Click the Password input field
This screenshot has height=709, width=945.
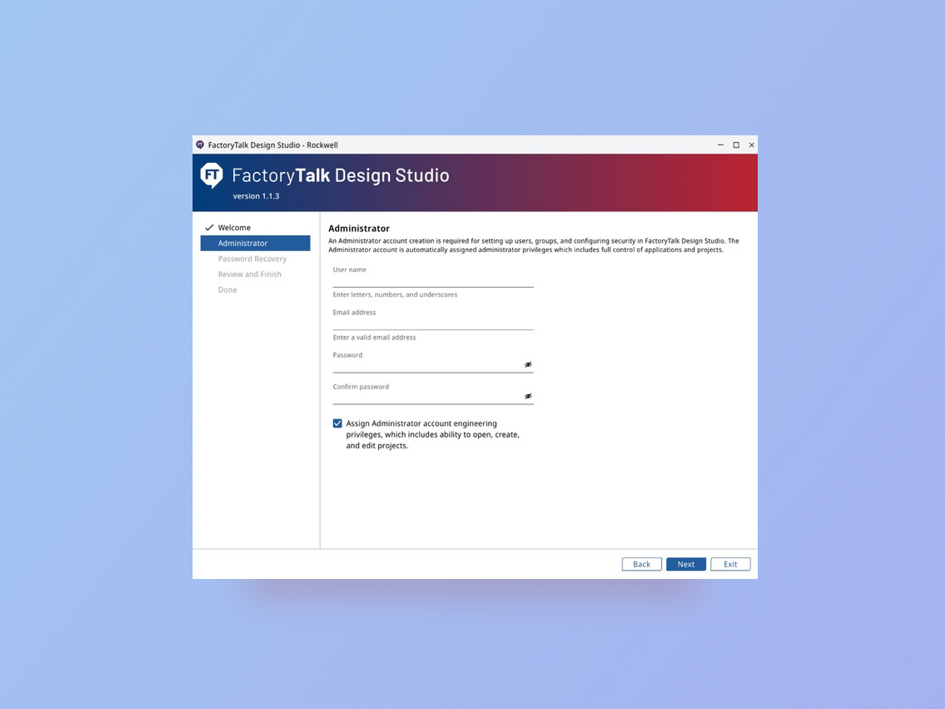[425, 366]
